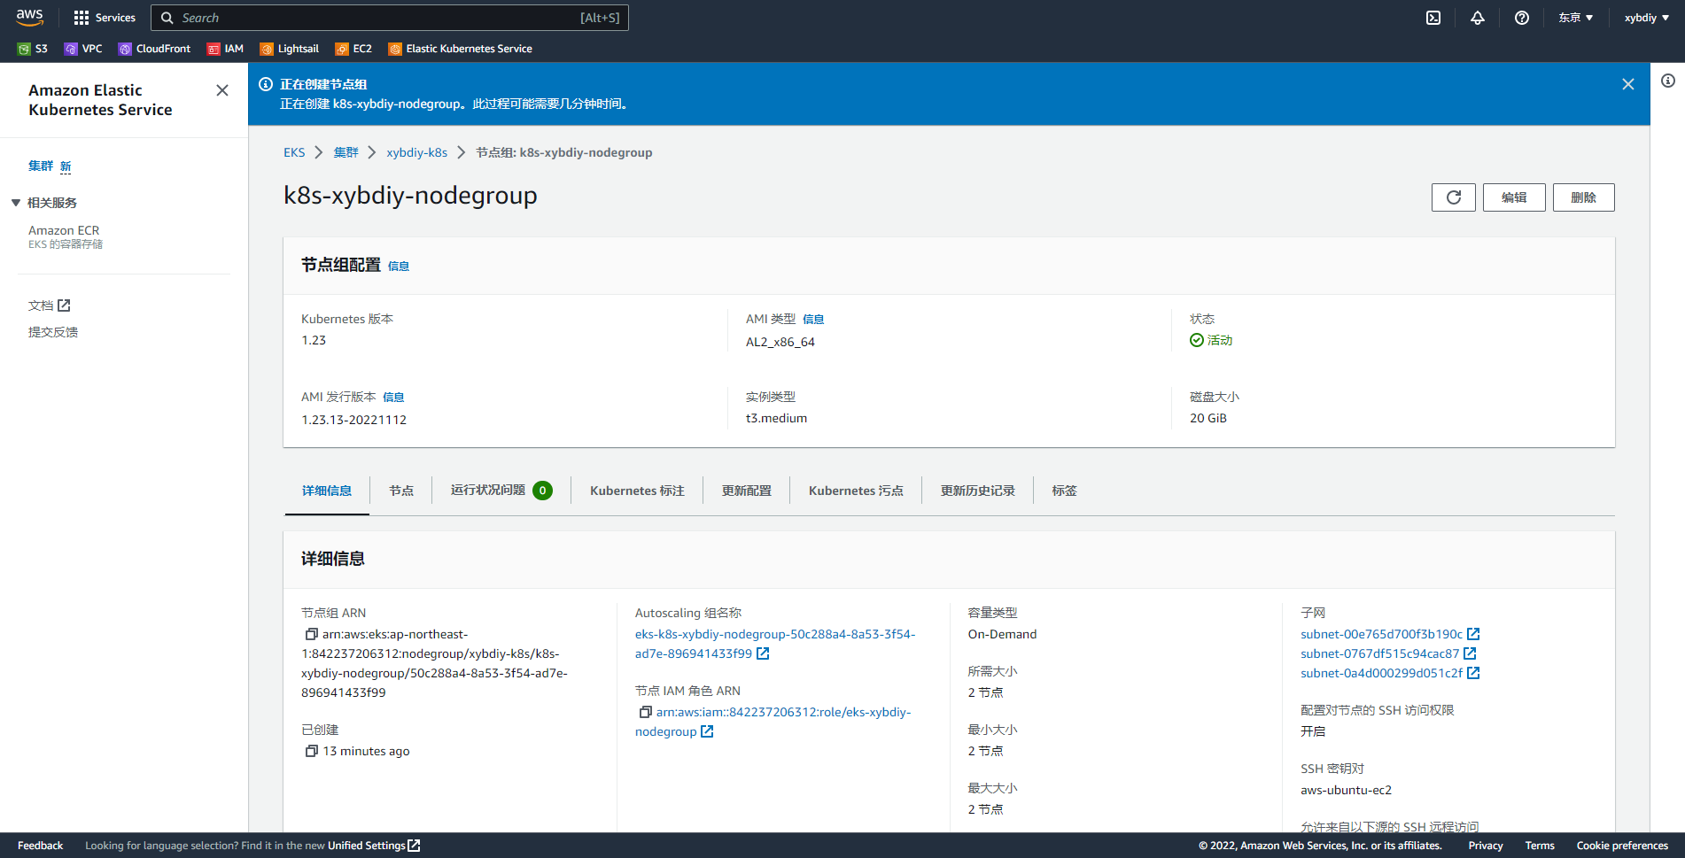Go to EKS breadcrumb link
The width and height of the screenshot is (1685, 858).
click(x=294, y=152)
